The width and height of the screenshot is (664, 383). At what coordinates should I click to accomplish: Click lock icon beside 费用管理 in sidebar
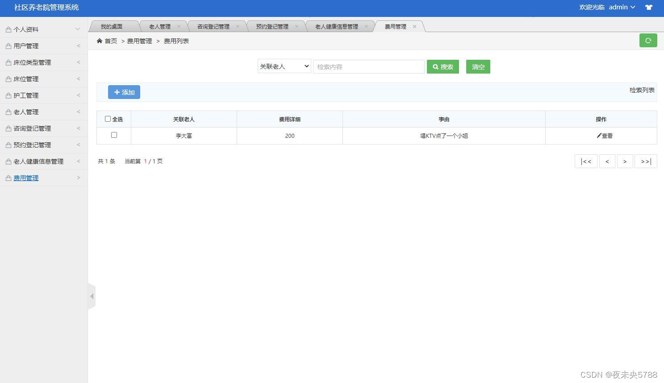coord(8,178)
